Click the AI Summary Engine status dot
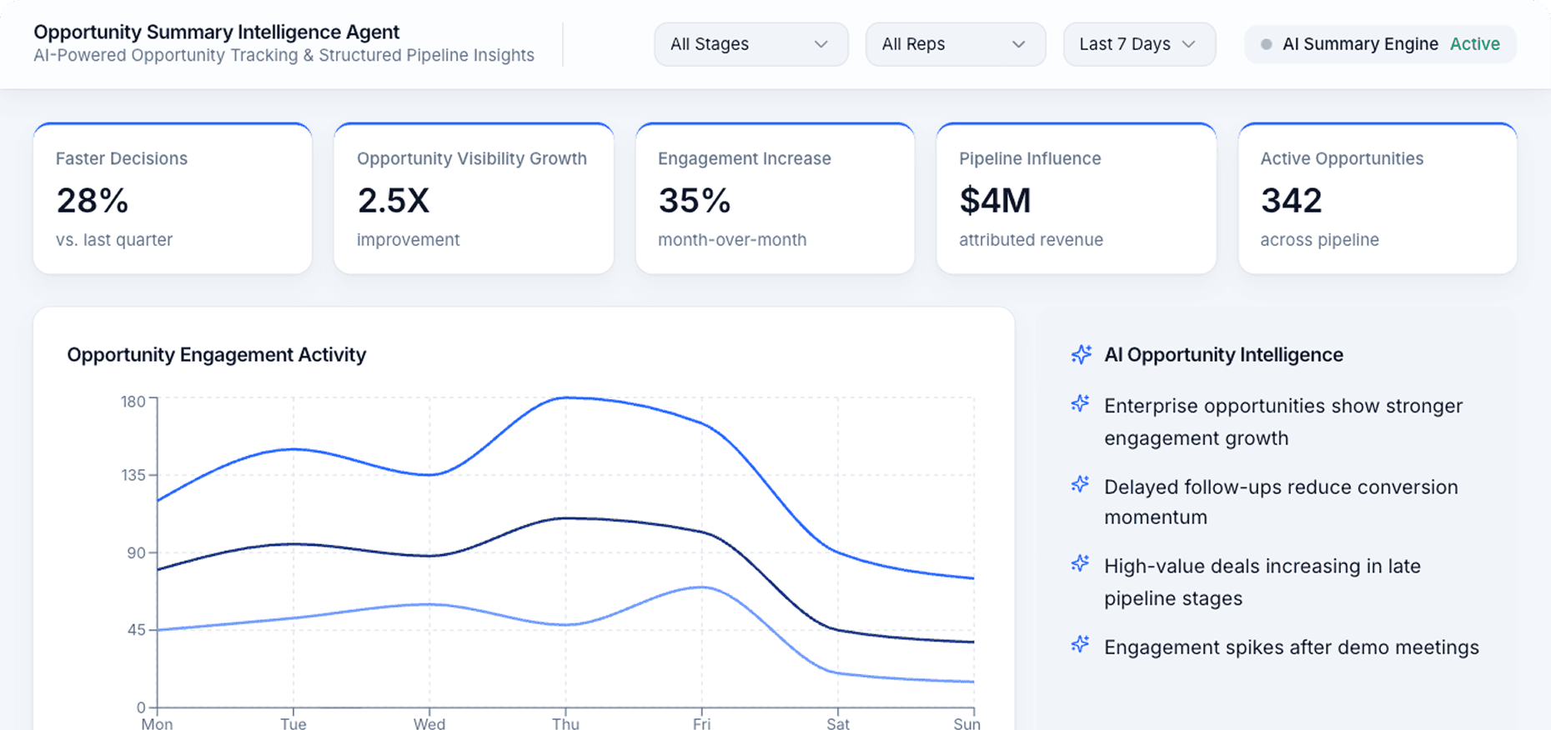This screenshot has width=1551, height=730. point(1266,44)
